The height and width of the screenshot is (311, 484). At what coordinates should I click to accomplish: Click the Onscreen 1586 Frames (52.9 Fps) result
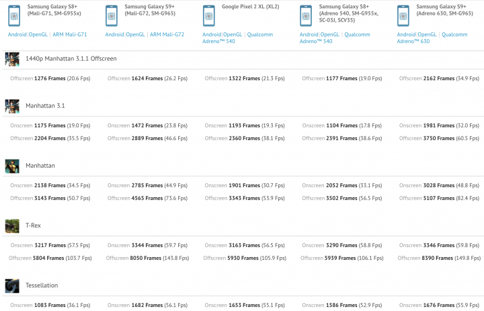(342, 306)
